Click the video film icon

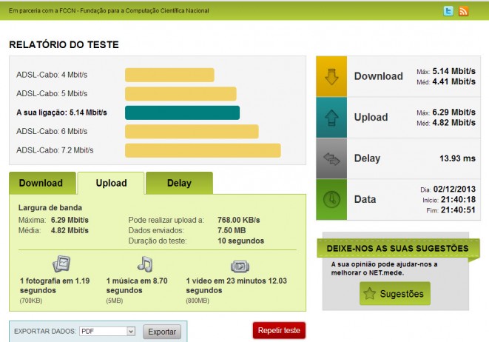[240, 265]
